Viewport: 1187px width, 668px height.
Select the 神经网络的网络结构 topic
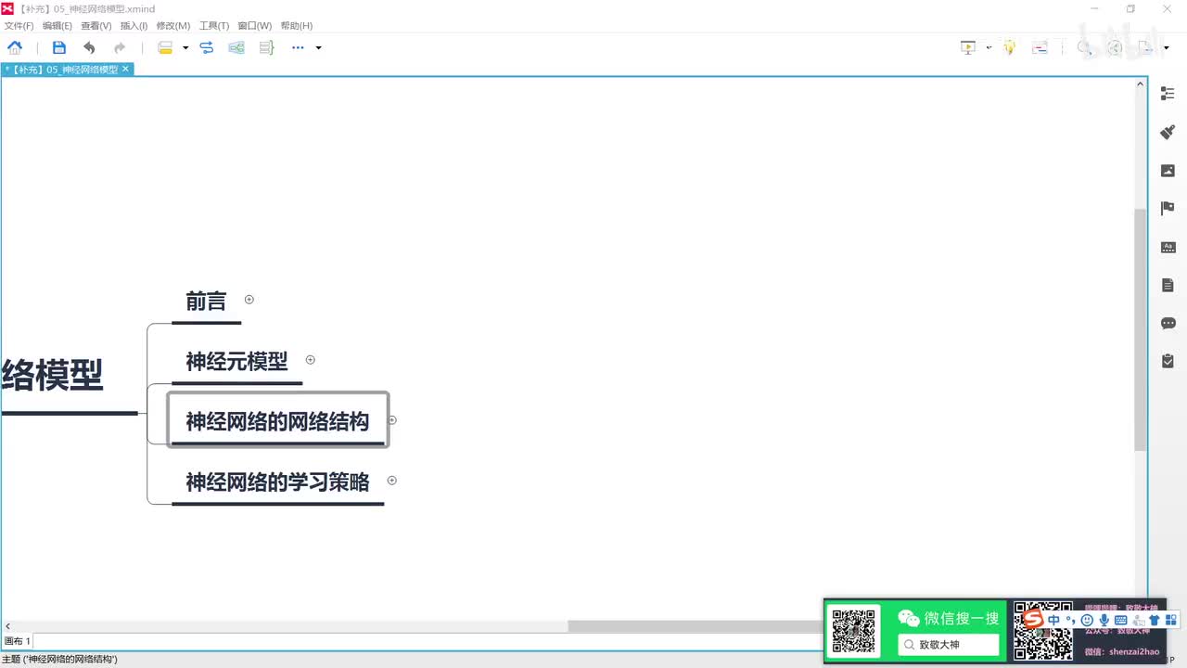(x=277, y=420)
